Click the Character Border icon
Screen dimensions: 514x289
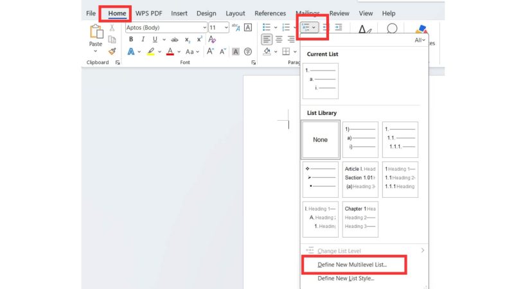[248, 28]
